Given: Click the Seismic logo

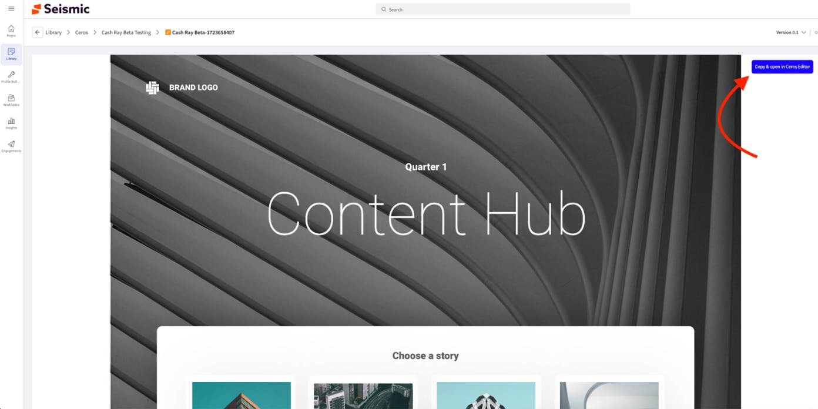Looking at the screenshot, I should coord(61,9).
